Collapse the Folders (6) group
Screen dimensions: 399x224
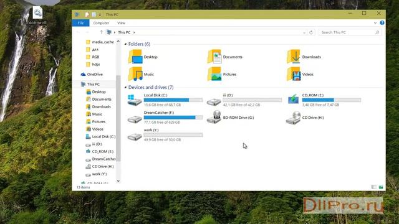[x=125, y=44]
